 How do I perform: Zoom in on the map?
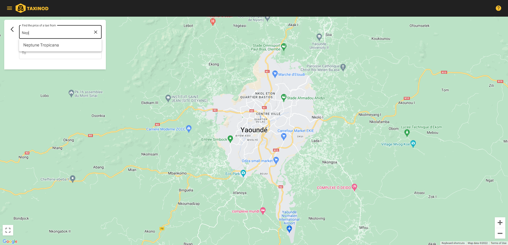(x=500, y=223)
